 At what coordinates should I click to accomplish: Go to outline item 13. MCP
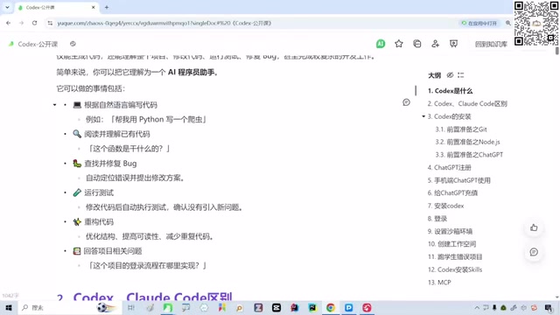click(x=439, y=283)
